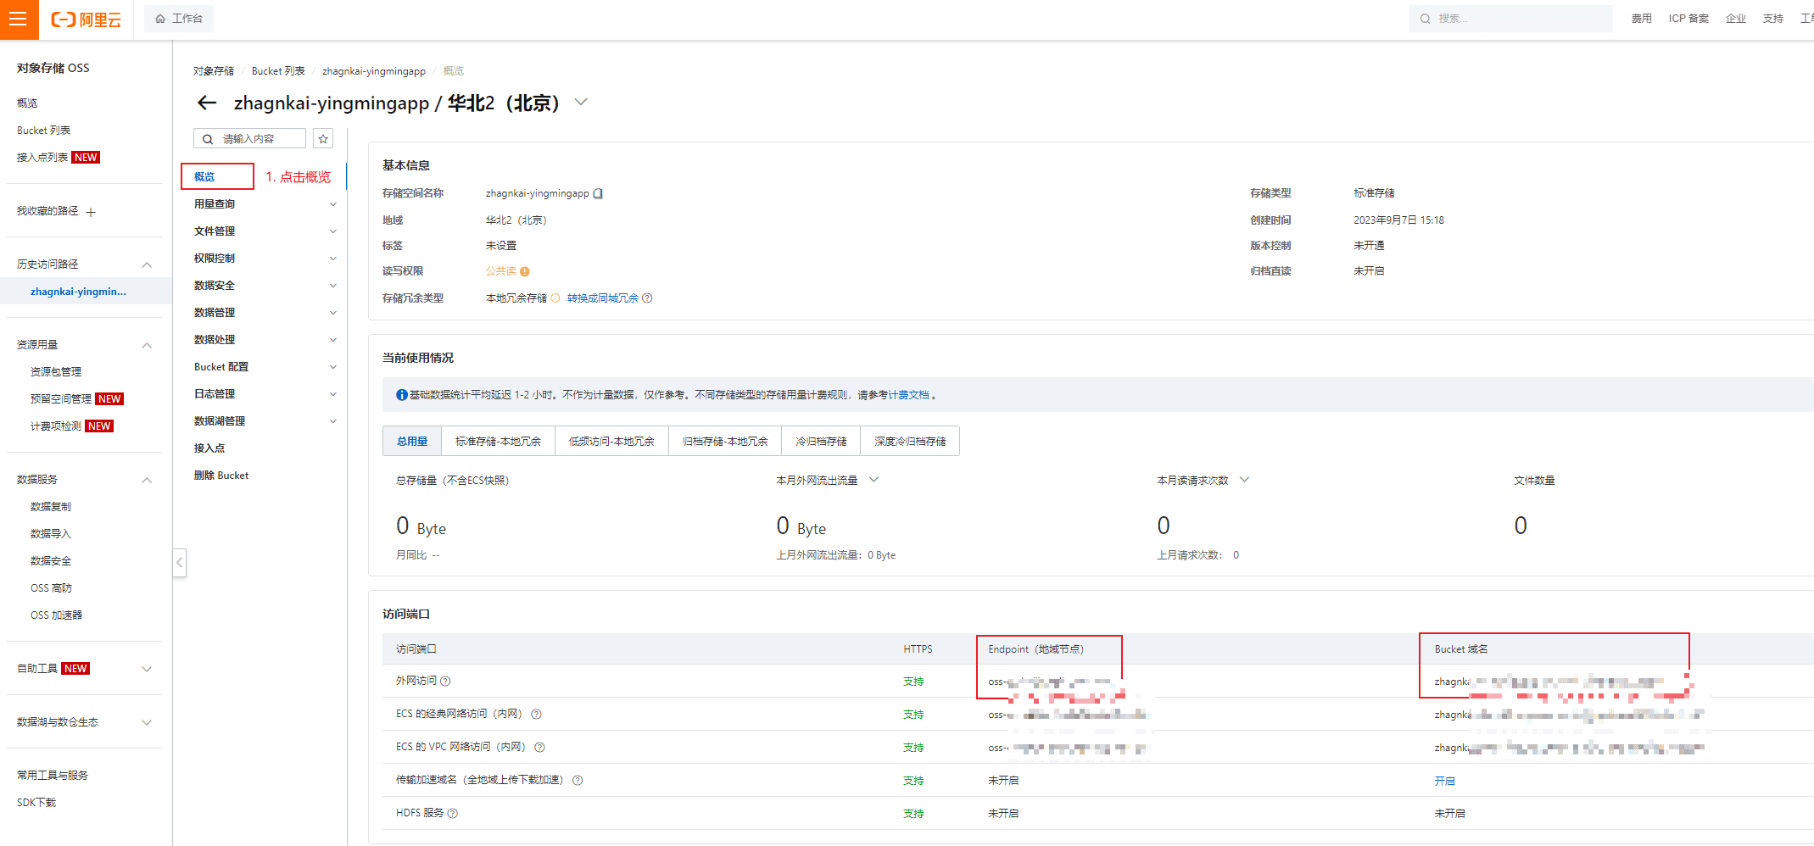Open the 接入点 menu item

click(x=209, y=448)
